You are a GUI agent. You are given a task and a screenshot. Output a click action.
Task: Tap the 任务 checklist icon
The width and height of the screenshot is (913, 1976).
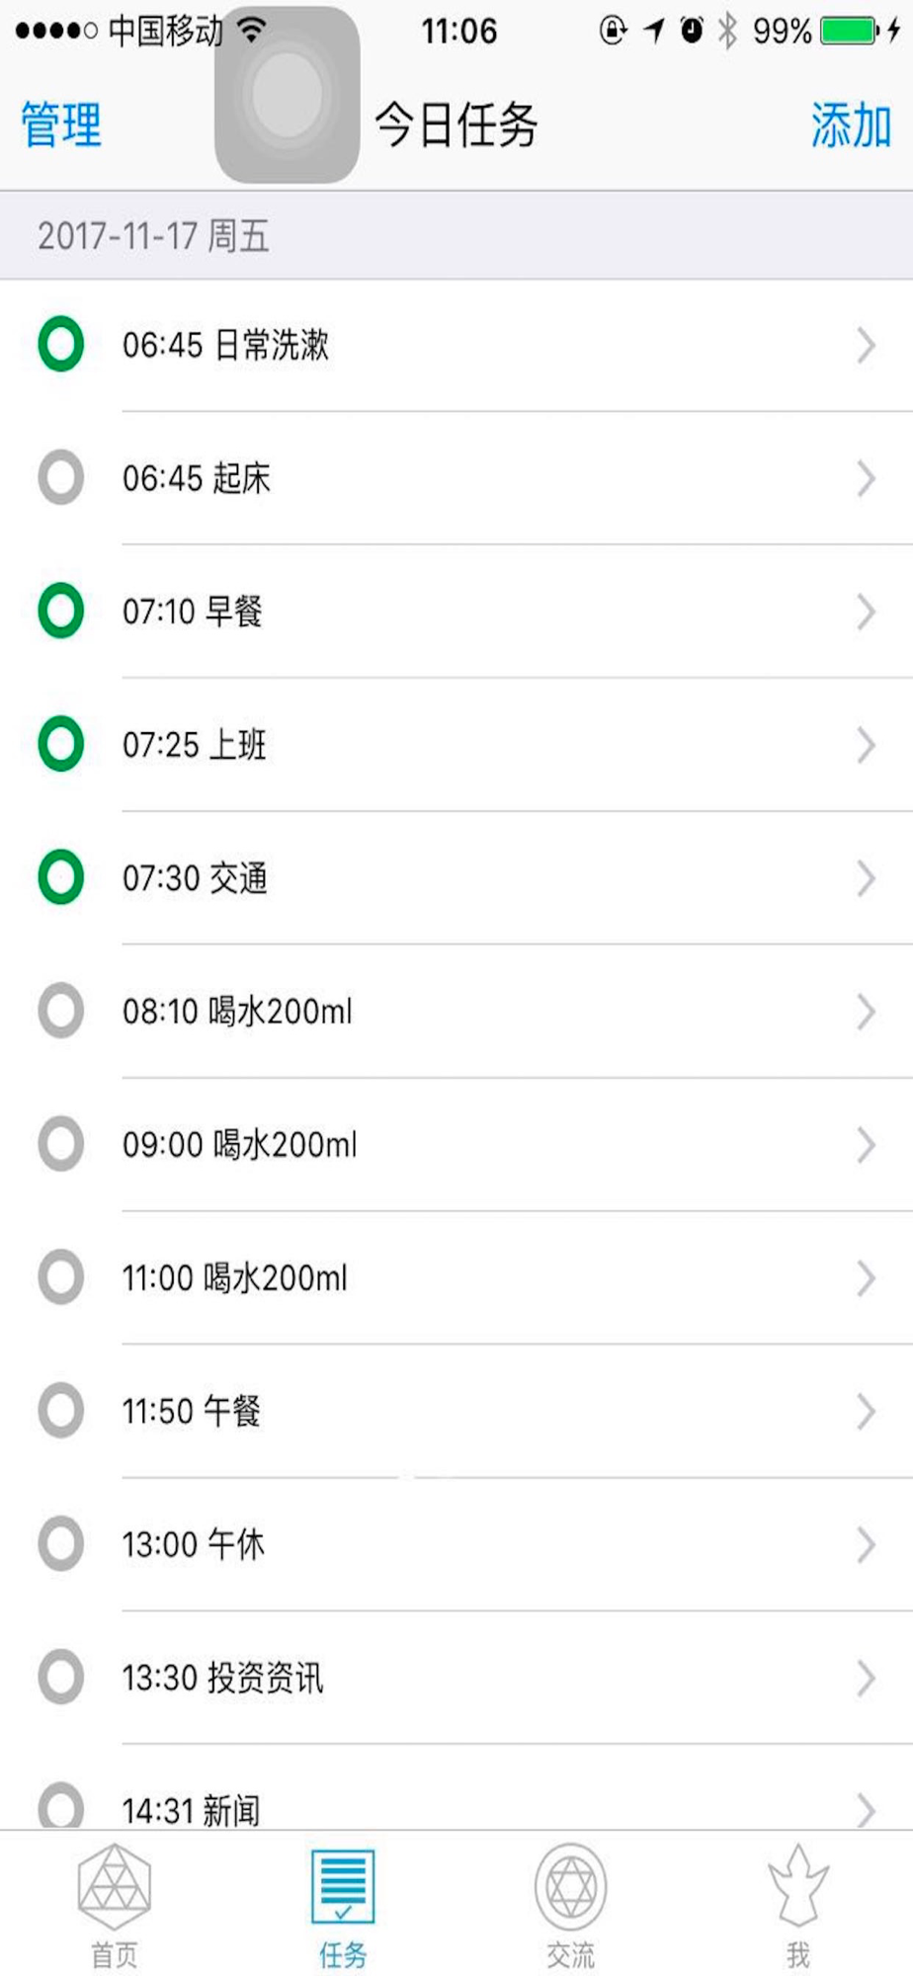(343, 1887)
